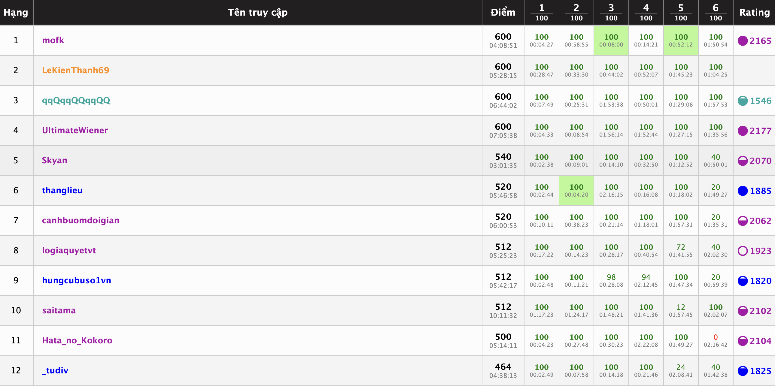Click thanglieu's blue rating circle icon
Image resolution: width=775 pixels, height=386 pixels.
tap(743, 191)
